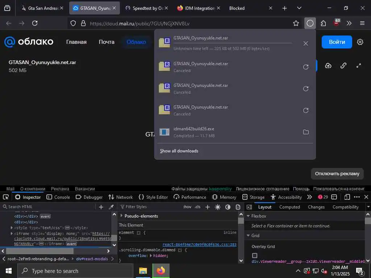This screenshot has height=278, width=371.
Task: Toggle Responsive Design Mode icon
Action: [347, 197]
